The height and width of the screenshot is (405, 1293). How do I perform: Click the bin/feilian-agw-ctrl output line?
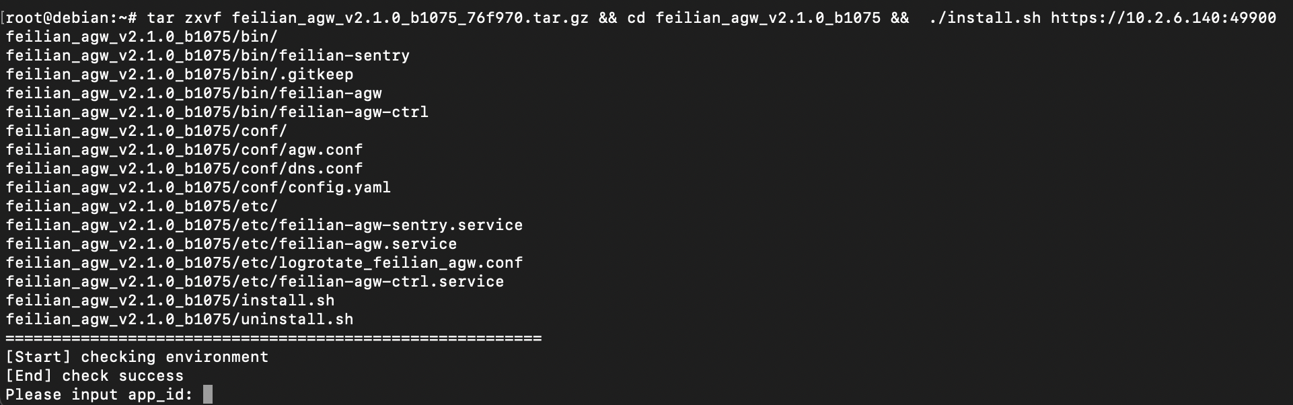tap(217, 112)
